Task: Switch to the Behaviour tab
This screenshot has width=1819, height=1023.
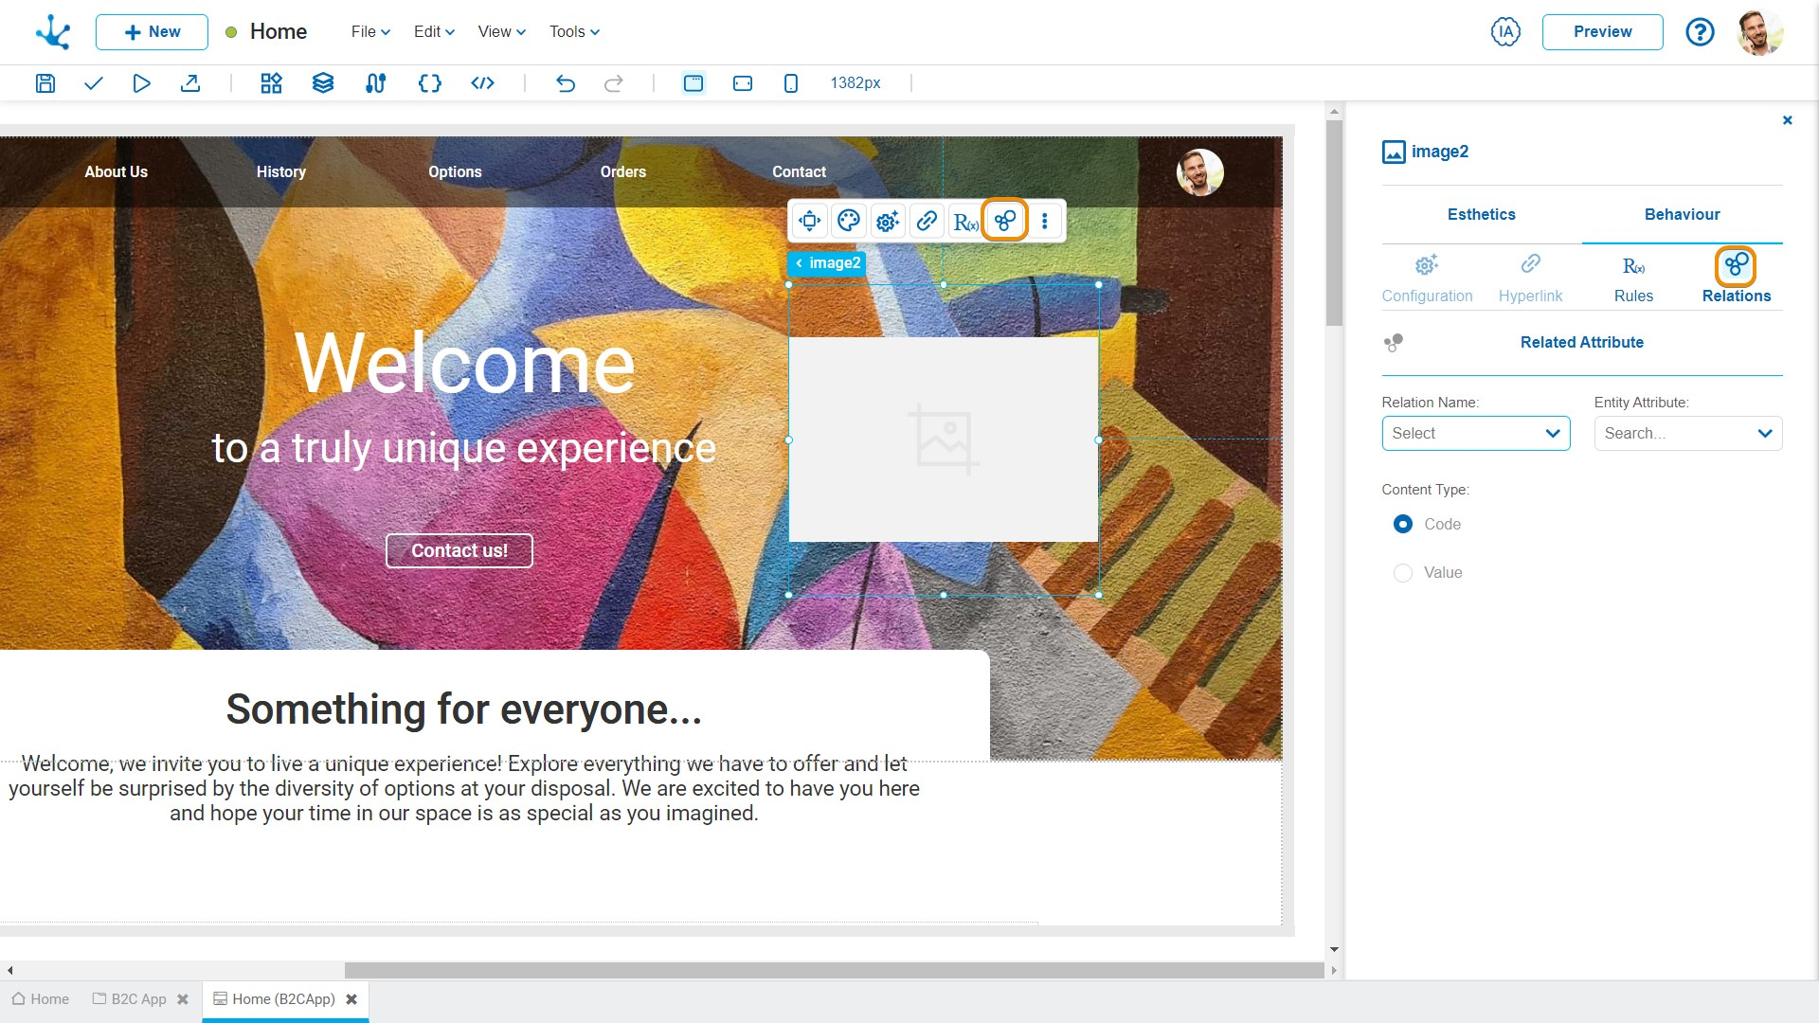Action: point(1683,215)
